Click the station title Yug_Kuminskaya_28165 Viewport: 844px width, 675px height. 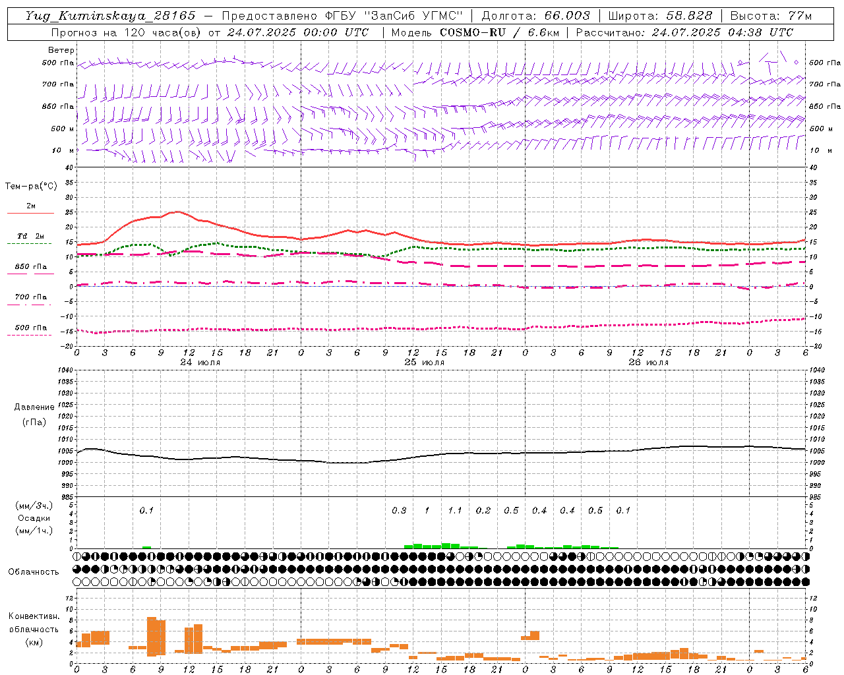point(110,16)
